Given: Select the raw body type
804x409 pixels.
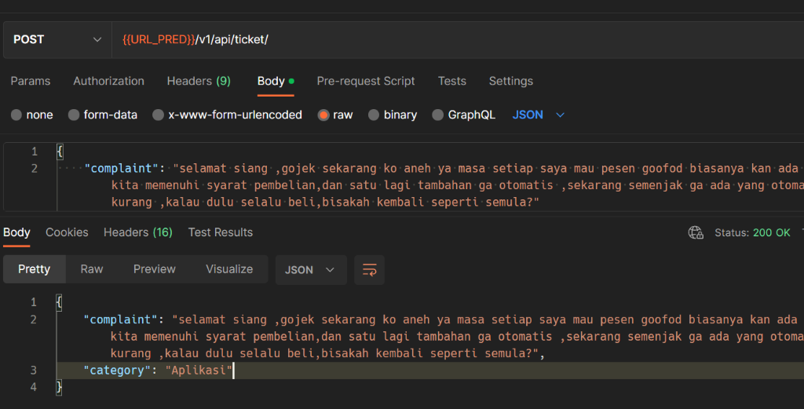Looking at the screenshot, I should (x=335, y=115).
